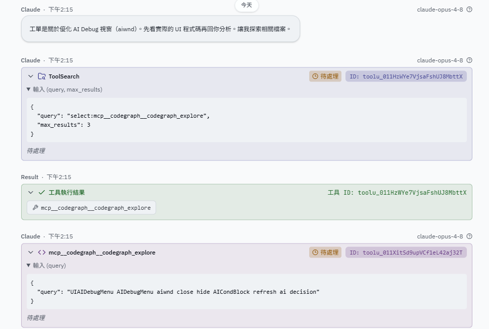Screen dimensions: 489x329
Task: Click the ToolSearch folder-search icon
Action: coord(42,76)
